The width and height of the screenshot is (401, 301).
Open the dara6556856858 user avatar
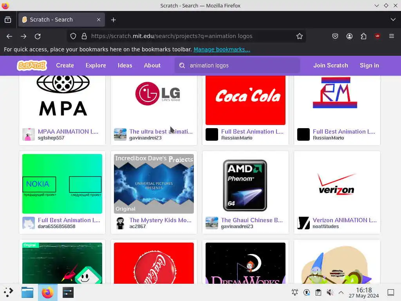[x=28, y=223]
